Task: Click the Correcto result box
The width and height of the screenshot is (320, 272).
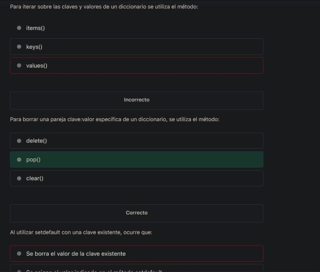Action: (137, 213)
